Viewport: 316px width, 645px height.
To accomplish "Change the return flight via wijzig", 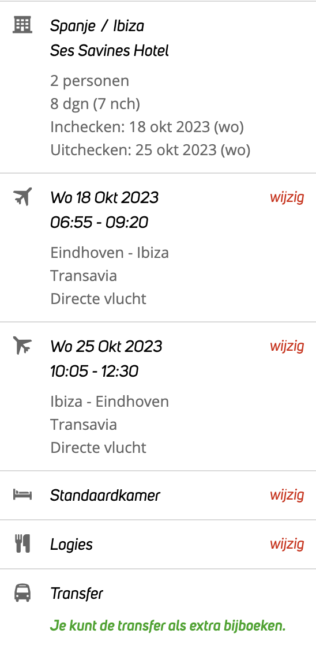I will 287,346.
